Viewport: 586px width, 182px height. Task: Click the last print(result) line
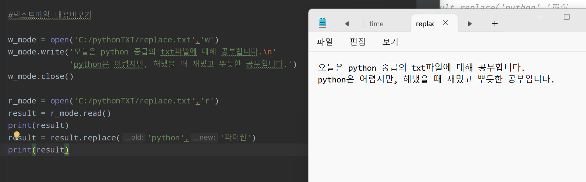(38, 150)
